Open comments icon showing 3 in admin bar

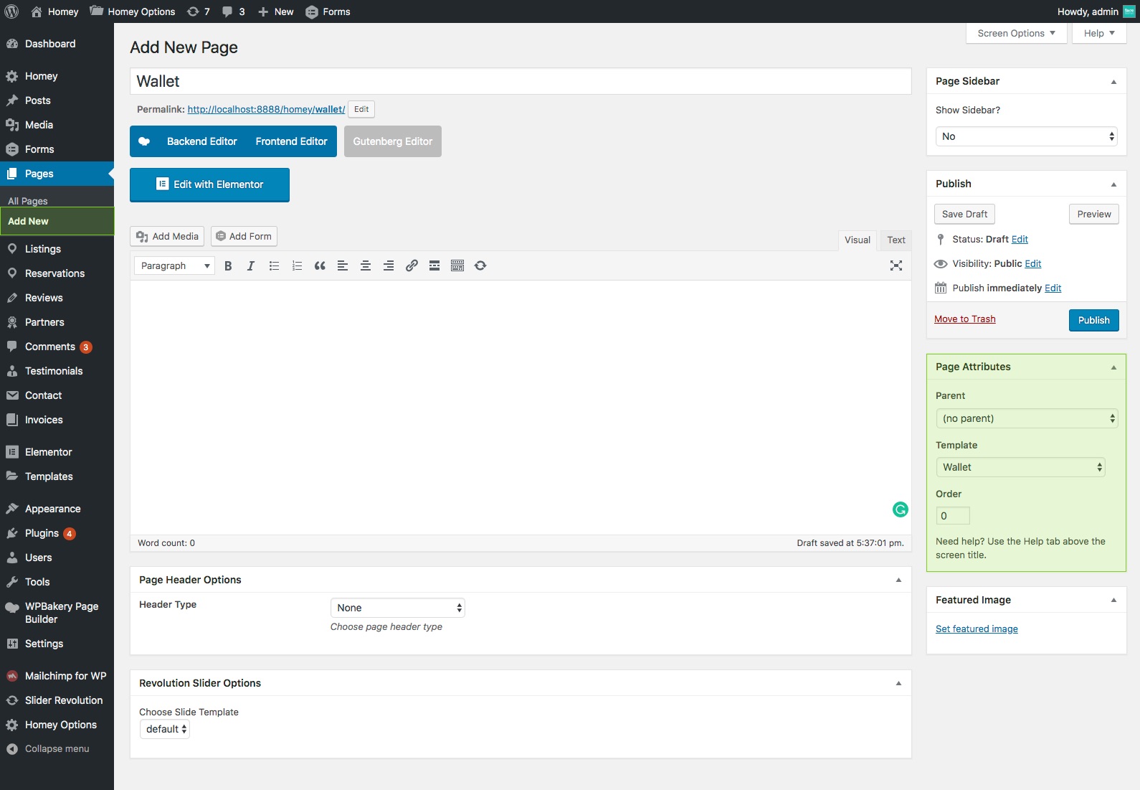click(233, 11)
